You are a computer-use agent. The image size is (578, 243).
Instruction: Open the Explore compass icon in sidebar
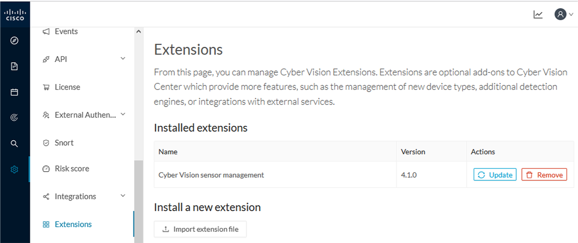[x=14, y=40]
